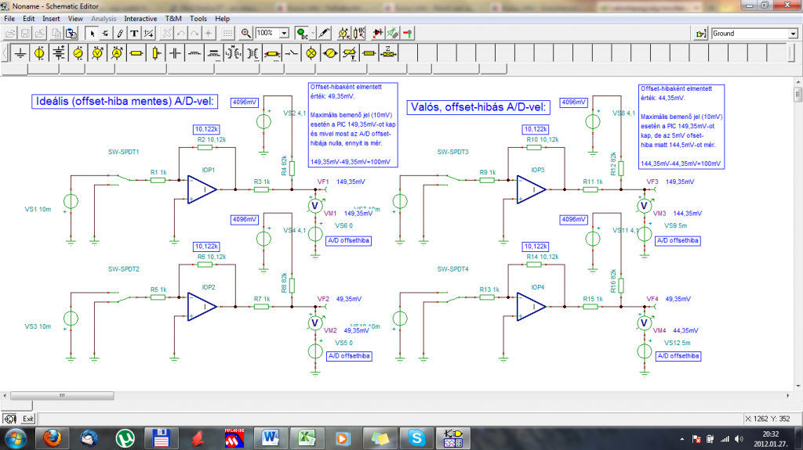Click the icon button beside Exit

click(x=9, y=419)
